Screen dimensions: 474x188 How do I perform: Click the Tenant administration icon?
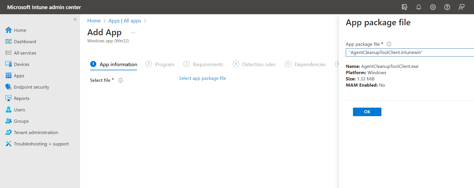point(9,132)
